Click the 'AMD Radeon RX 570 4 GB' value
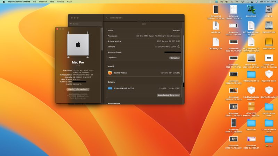This screenshot has height=156, width=278. coord(169,41)
